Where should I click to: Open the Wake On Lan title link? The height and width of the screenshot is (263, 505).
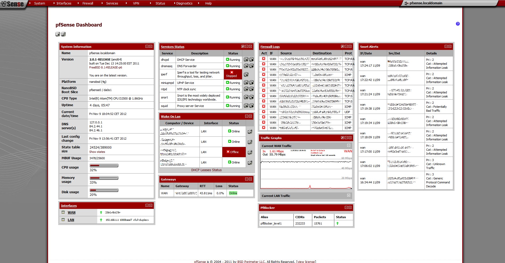pos(171,117)
